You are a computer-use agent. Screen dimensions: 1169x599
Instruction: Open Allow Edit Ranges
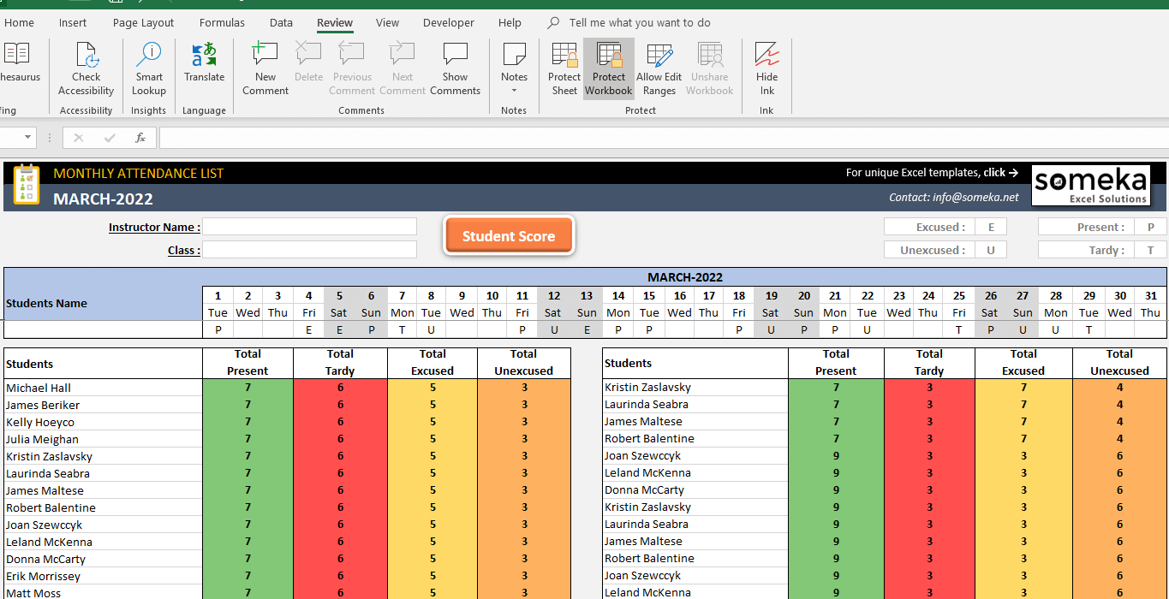coord(659,68)
